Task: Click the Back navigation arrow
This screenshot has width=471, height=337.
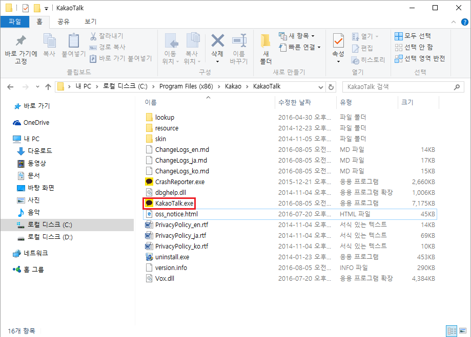Action: coord(10,87)
